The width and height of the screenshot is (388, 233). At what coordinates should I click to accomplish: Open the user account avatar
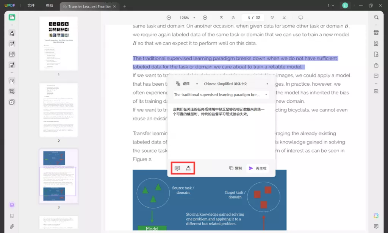(345, 5)
